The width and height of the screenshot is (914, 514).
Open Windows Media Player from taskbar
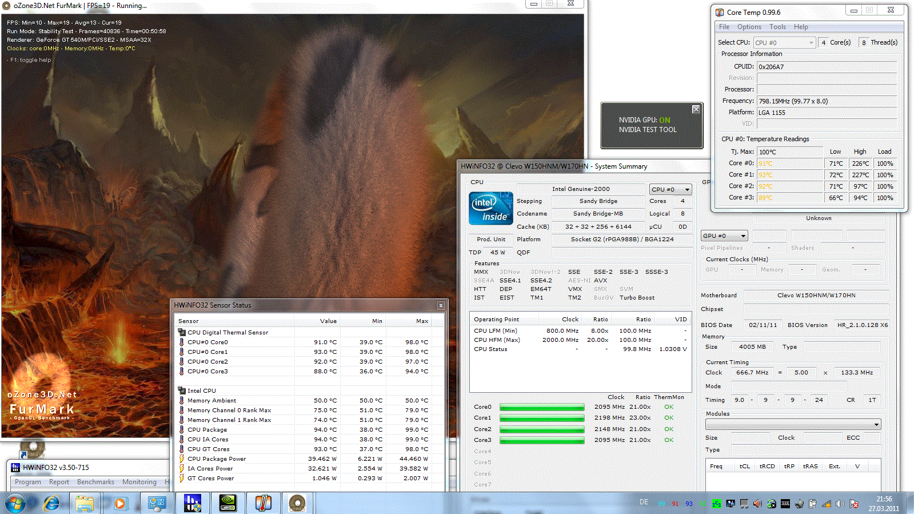click(x=119, y=503)
